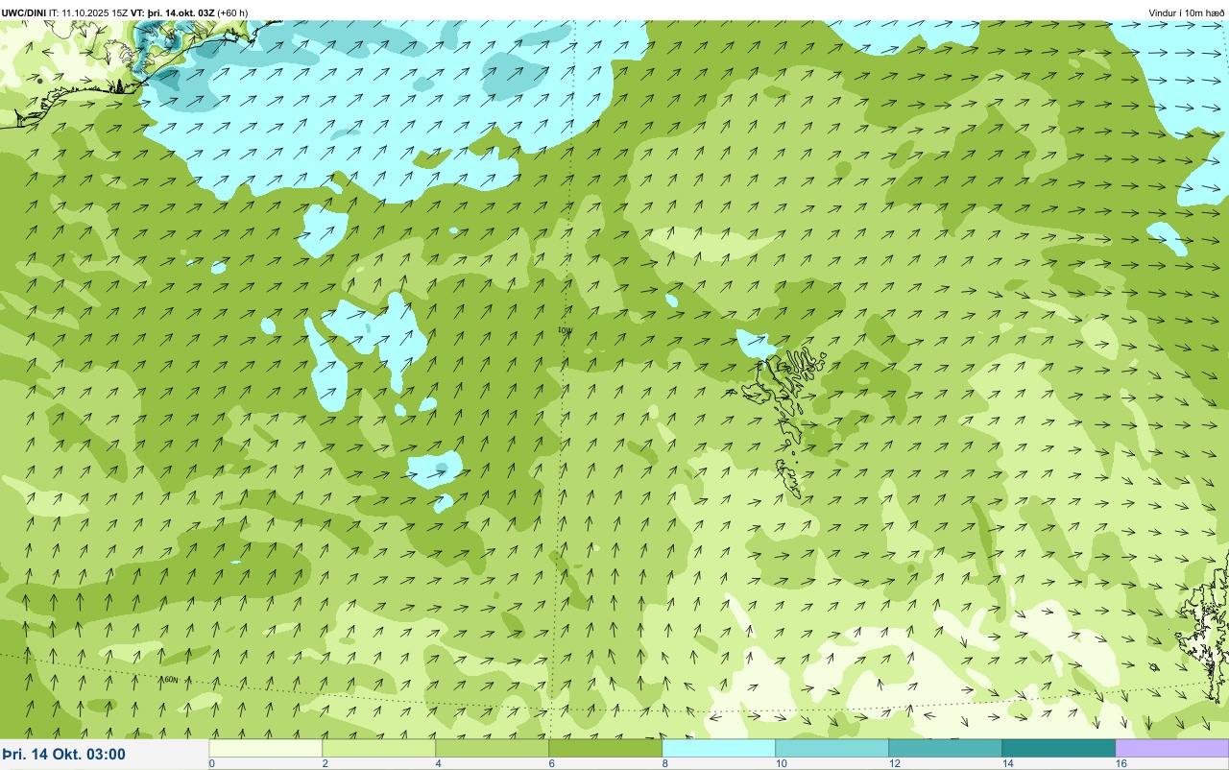Click the legend scale value '0'

click(211, 763)
